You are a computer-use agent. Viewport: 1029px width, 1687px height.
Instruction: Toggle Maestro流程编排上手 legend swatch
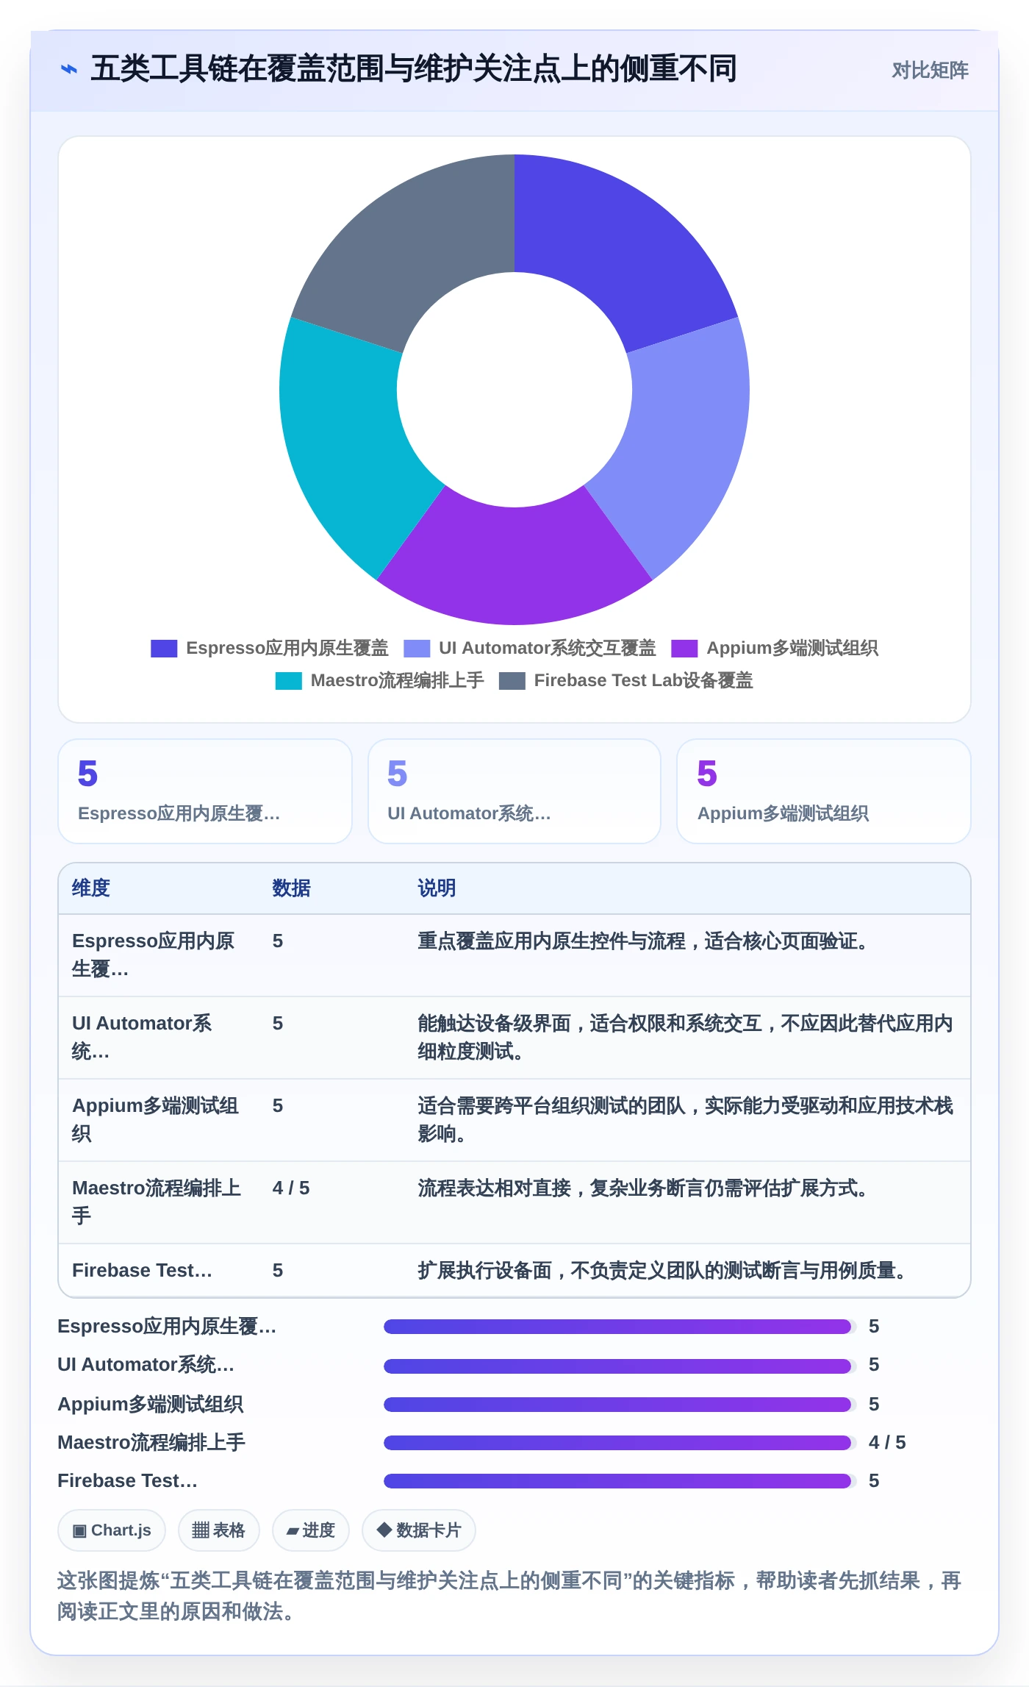(x=289, y=680)
